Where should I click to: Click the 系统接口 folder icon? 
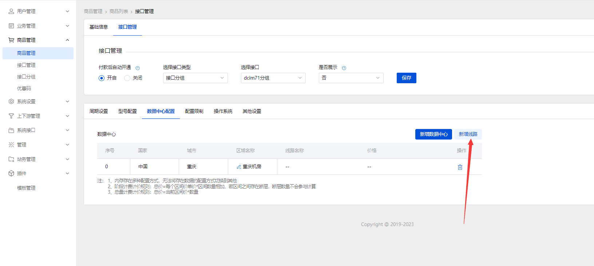coord(11,130)
